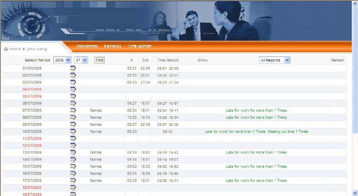Select date 01/07/2009
358x196 pixels.
coord(32,69)
